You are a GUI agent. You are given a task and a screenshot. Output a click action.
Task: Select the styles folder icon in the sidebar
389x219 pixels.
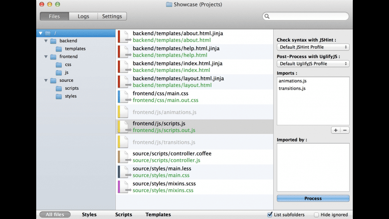(x=59, y=96)
